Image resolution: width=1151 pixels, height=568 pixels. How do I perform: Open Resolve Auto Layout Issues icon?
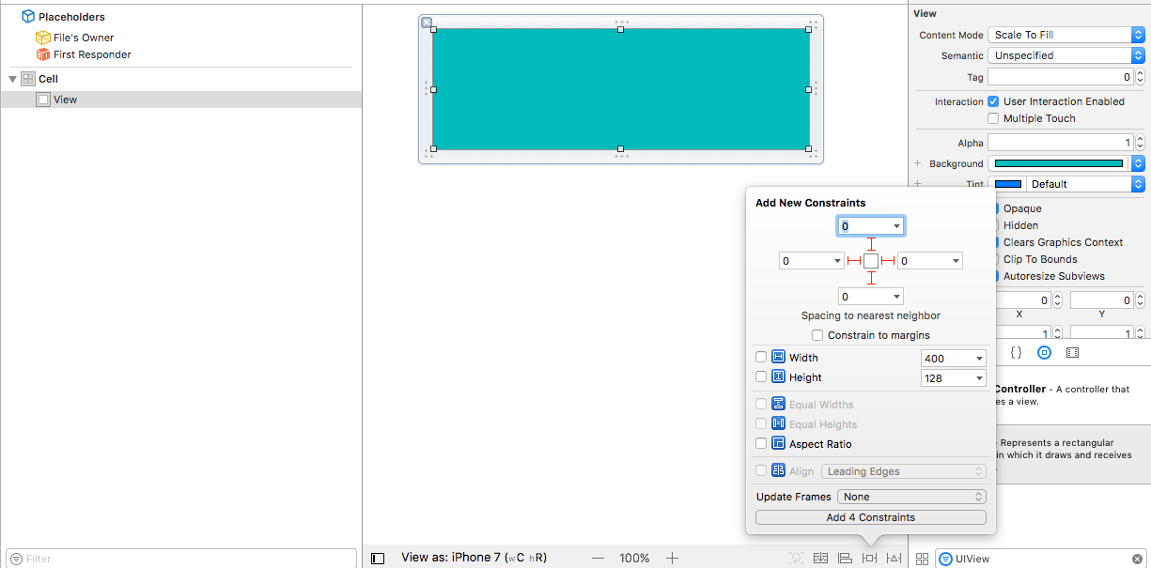click(x=894, y=558)
